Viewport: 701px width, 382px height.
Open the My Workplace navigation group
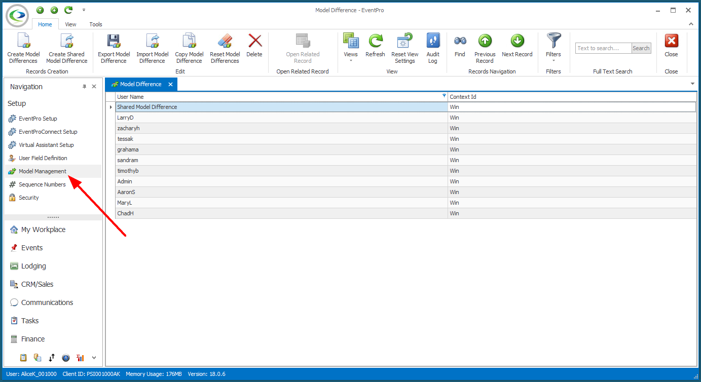tap(53, 230)
